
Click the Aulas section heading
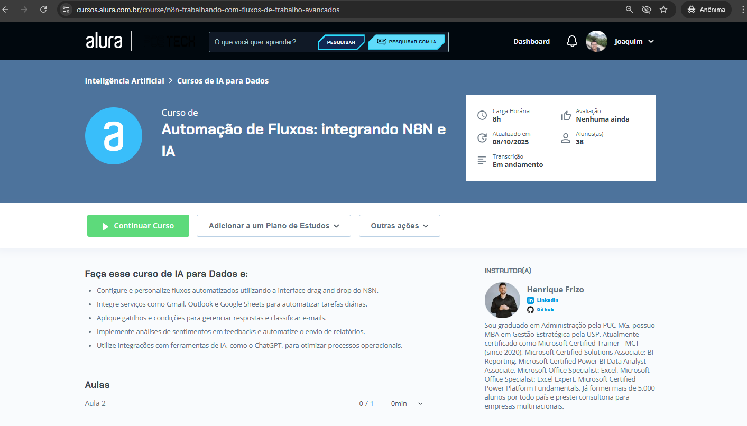coord(97,385)
